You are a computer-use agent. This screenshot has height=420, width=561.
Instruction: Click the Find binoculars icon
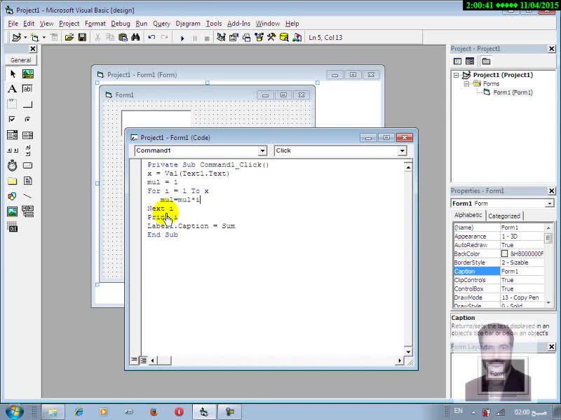pos(135,37)
